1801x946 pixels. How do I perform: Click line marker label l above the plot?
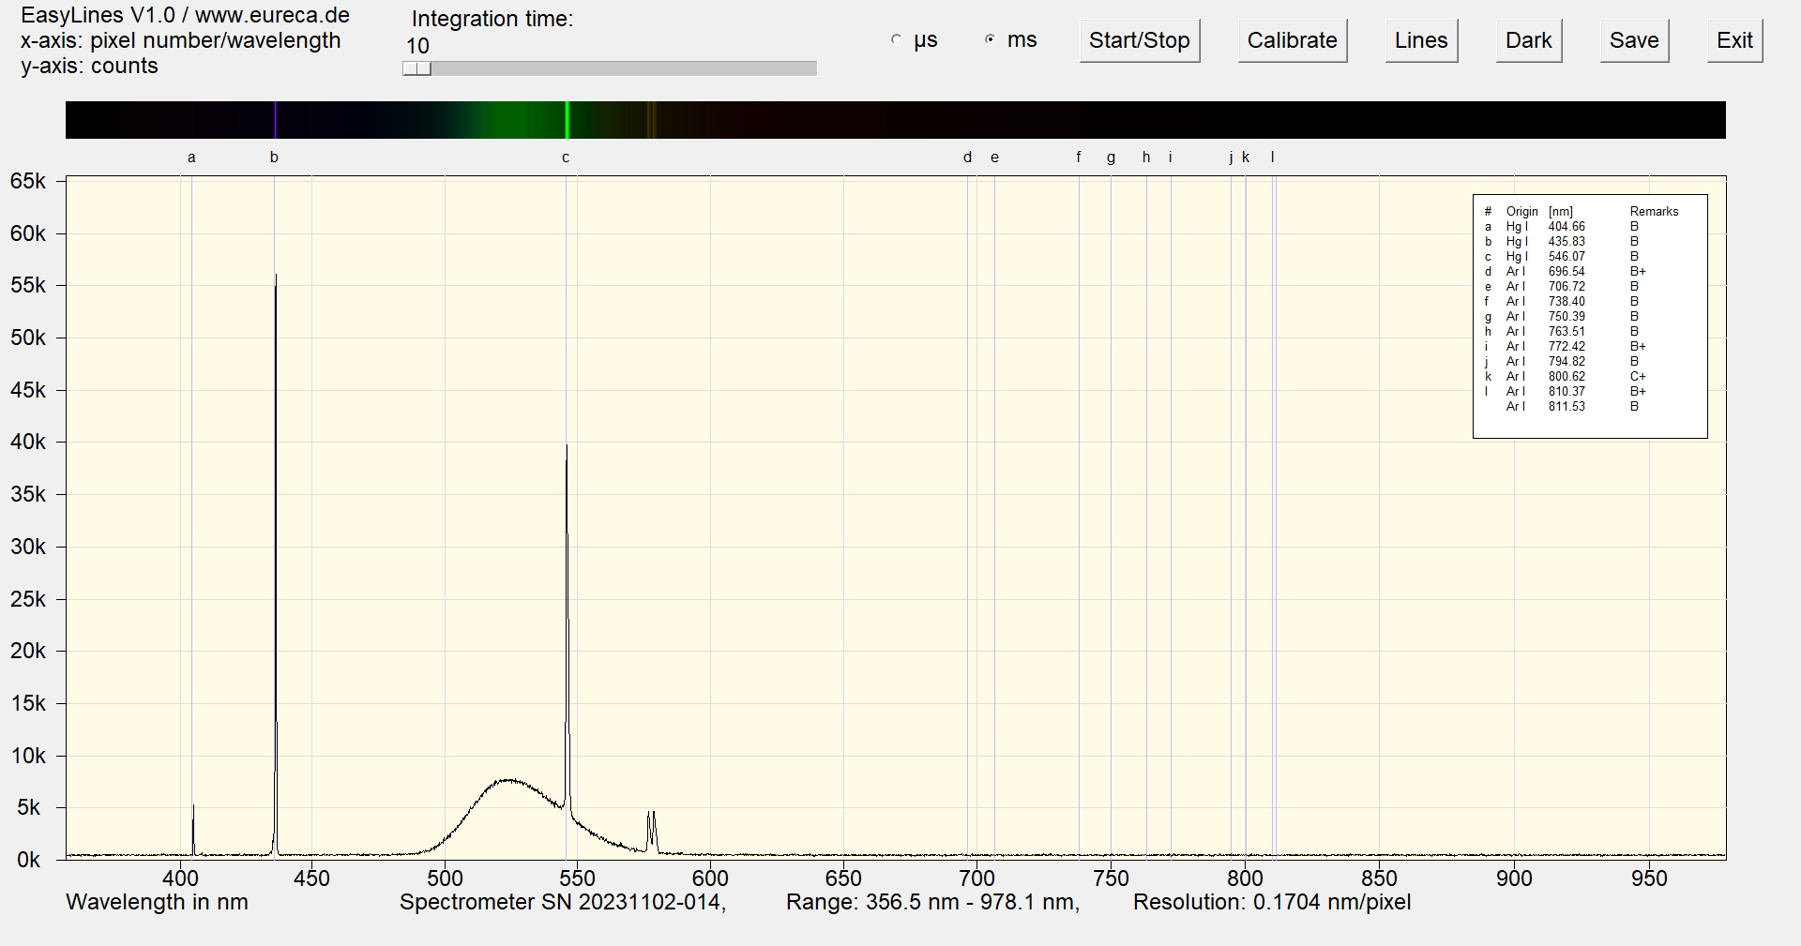(x=1273, y=158)
